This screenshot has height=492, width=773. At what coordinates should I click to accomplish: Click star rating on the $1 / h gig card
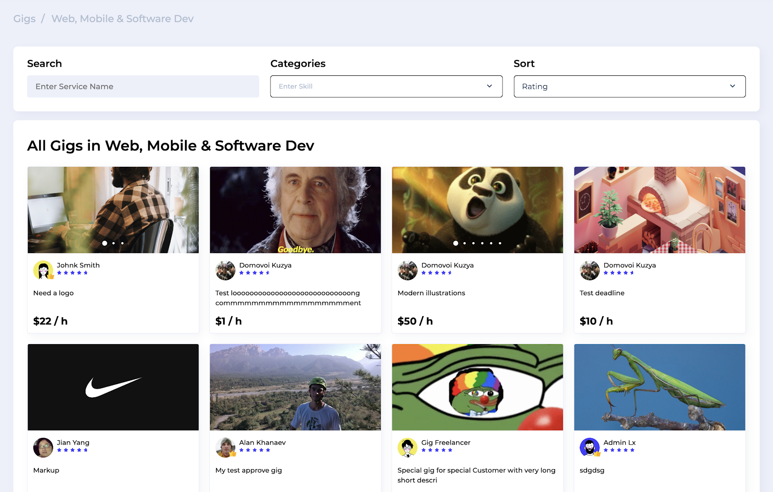pyautogui.click(x=255, y=273)
